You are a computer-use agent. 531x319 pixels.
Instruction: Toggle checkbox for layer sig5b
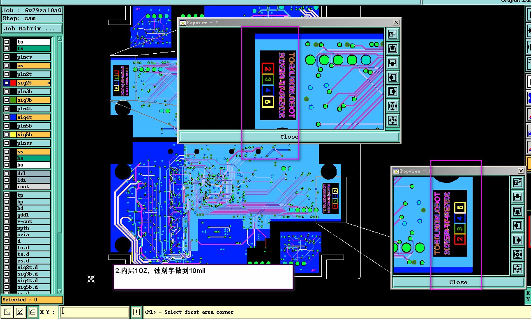[7, 134]
